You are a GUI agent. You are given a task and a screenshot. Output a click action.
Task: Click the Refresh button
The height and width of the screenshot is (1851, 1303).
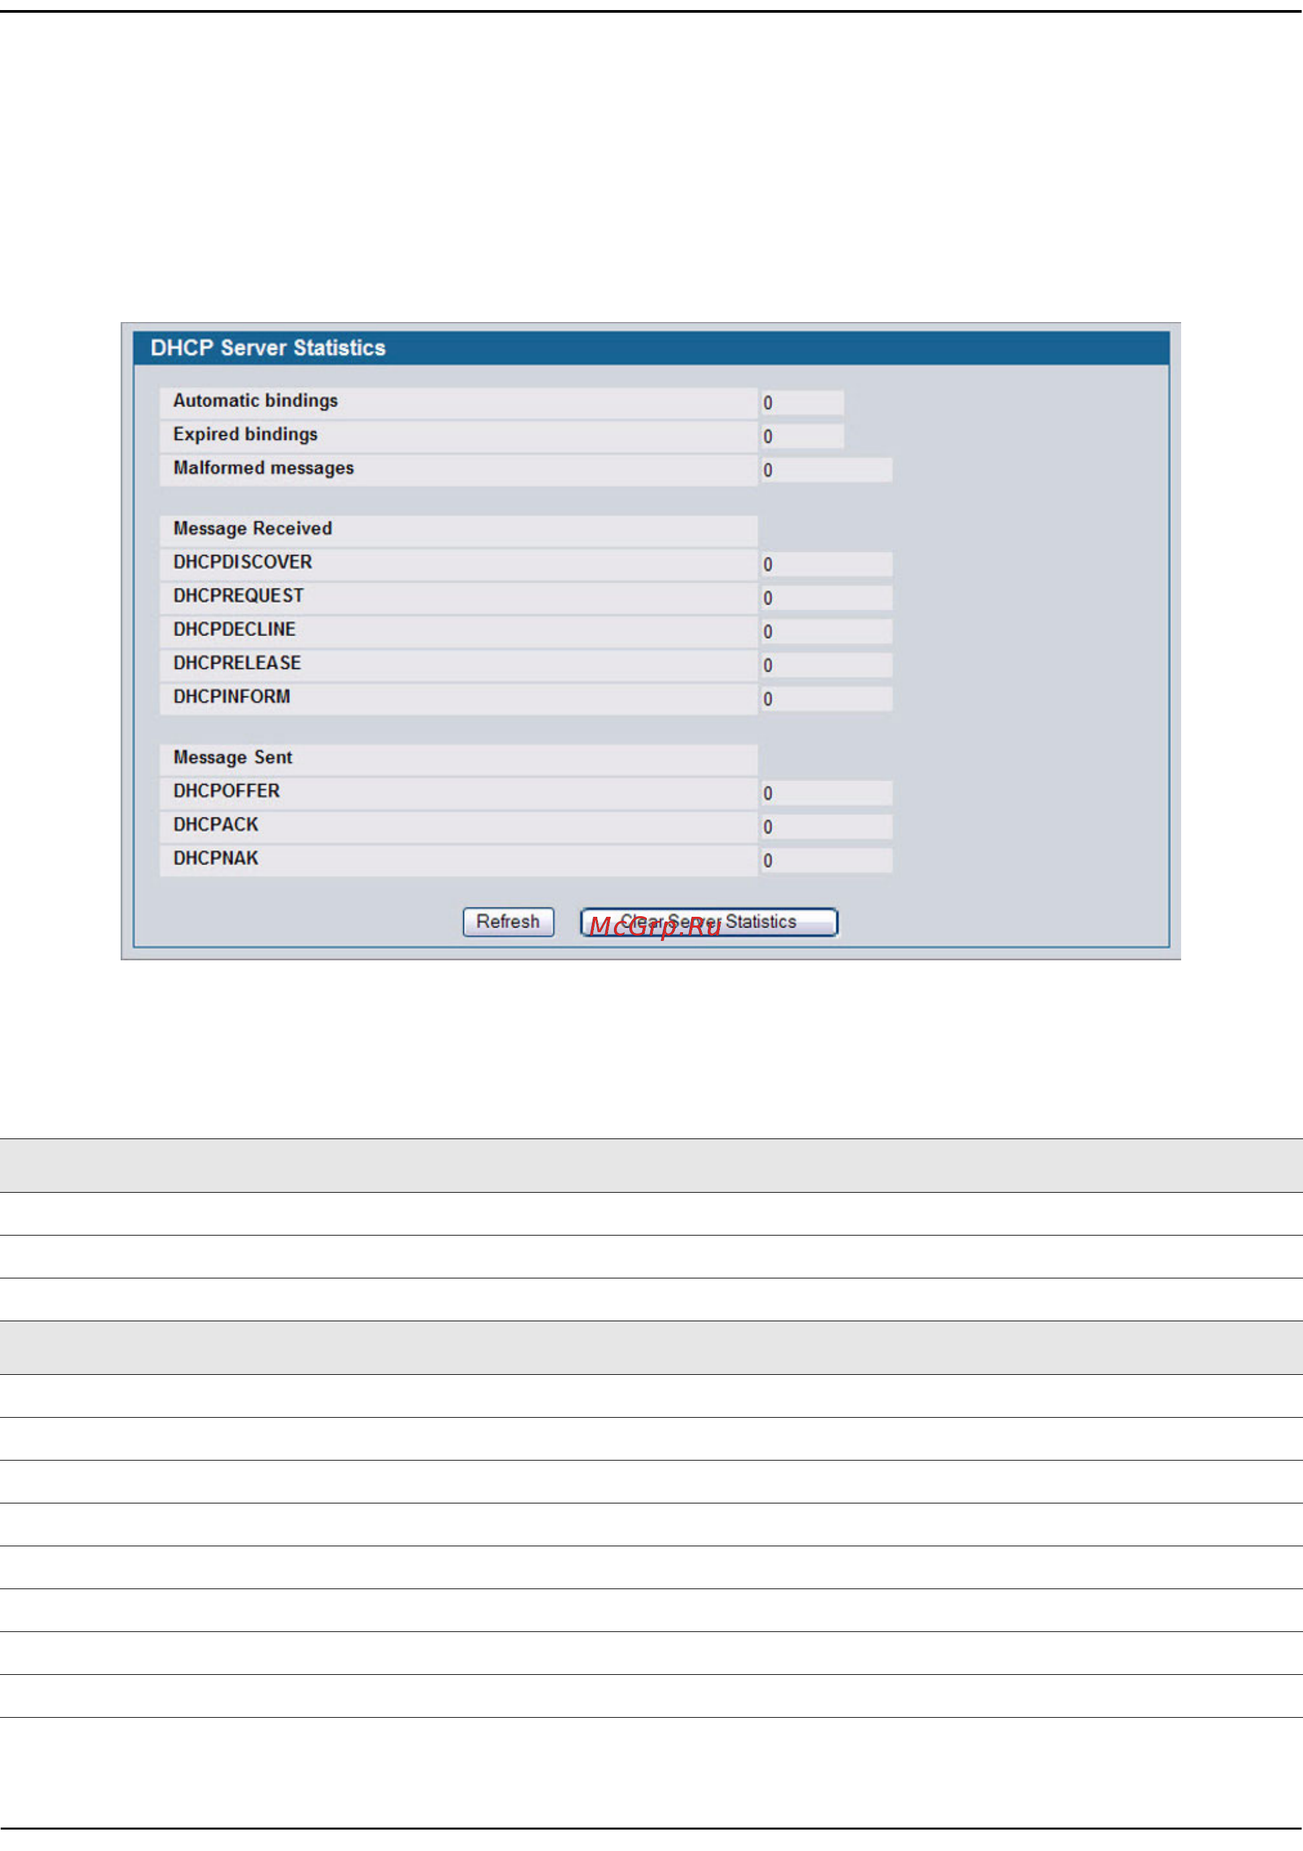pyautogui.click(x=508, y=921)
